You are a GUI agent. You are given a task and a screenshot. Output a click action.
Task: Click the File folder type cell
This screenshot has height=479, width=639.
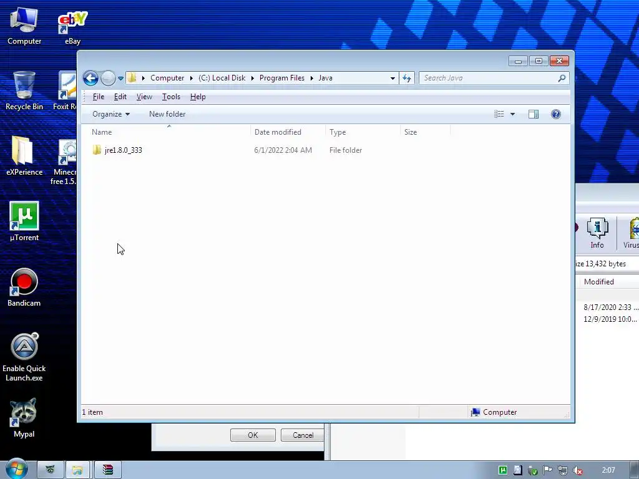(346, 150)
